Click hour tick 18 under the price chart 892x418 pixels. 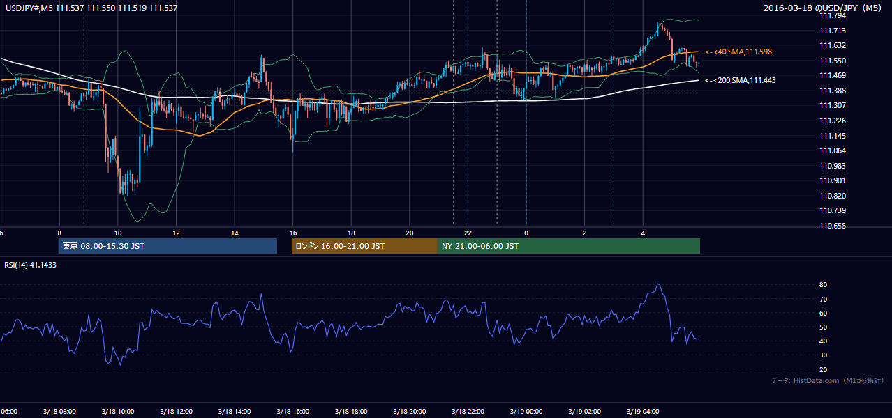[x=352, y=233]
